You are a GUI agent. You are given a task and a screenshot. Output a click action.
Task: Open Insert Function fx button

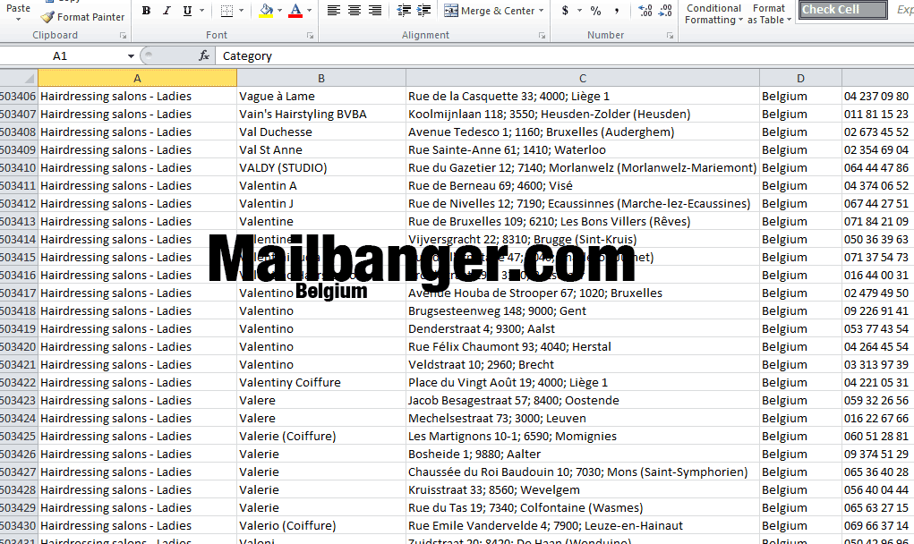coord(204,55)
